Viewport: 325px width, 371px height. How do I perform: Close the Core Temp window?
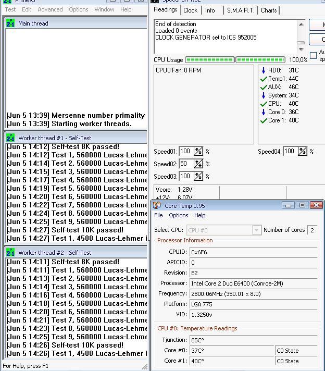pyautogui.click(x=316, y=205)
